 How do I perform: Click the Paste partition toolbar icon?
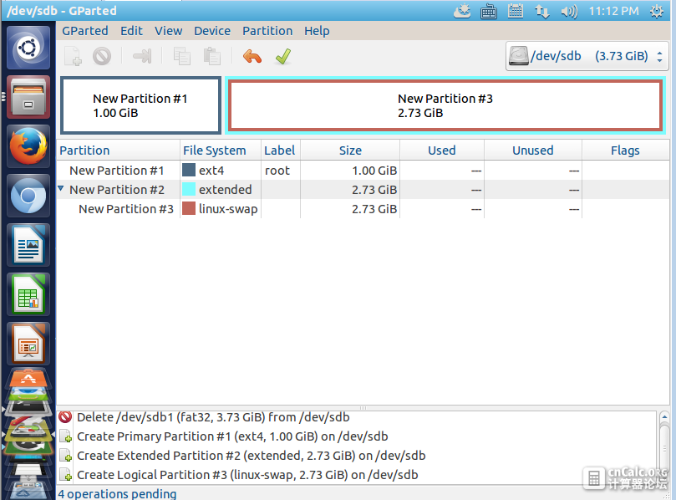pyautogui.click(x=211, y=57)
